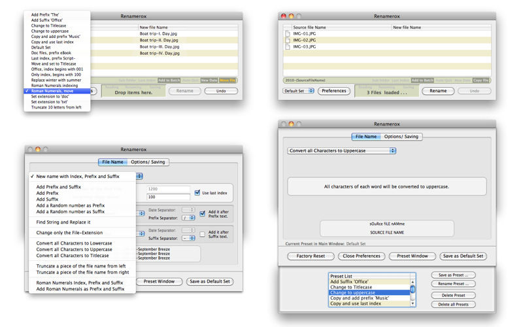The height and width of the screenshot is (327, 523).
Task: Select Change to uppercase in the Preset List
Action: click(x=369, y=292)
